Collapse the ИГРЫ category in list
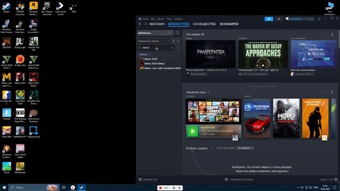340x191 pixels. coord(138,55)
